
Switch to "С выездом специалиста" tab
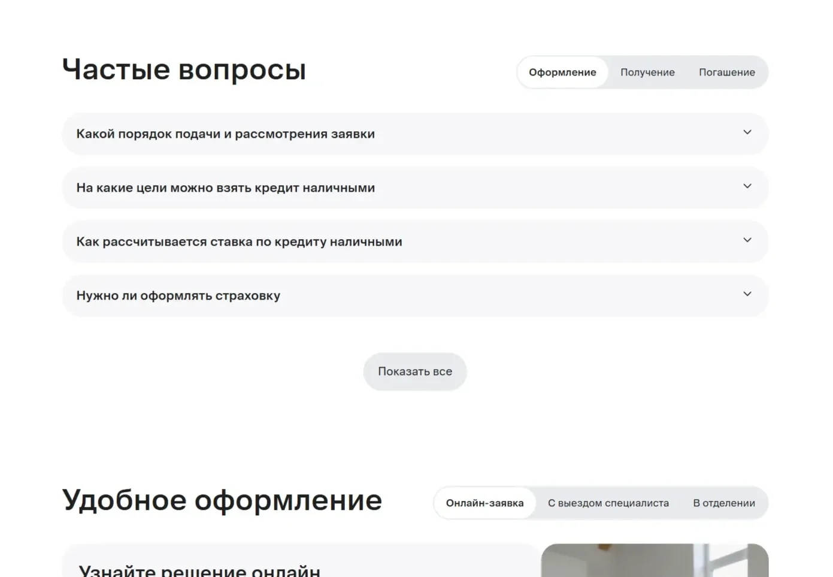point(608,503)
